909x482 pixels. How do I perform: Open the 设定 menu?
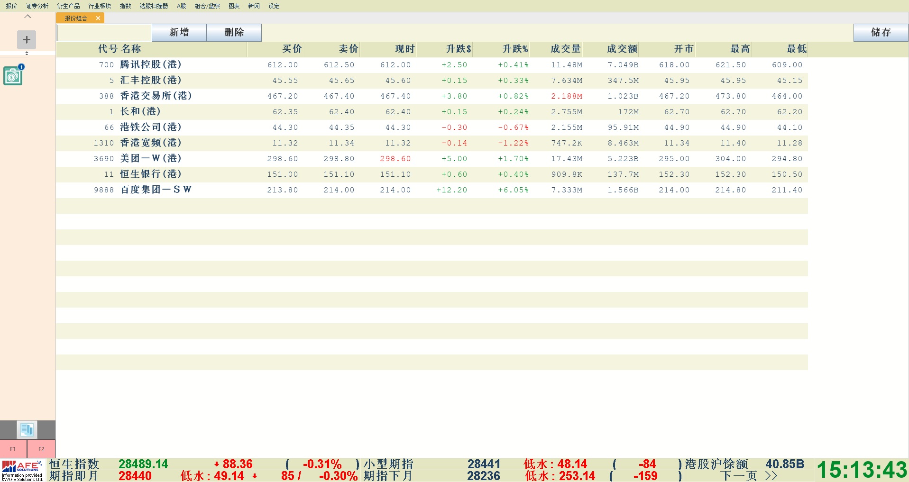click(x=274, y=6)
